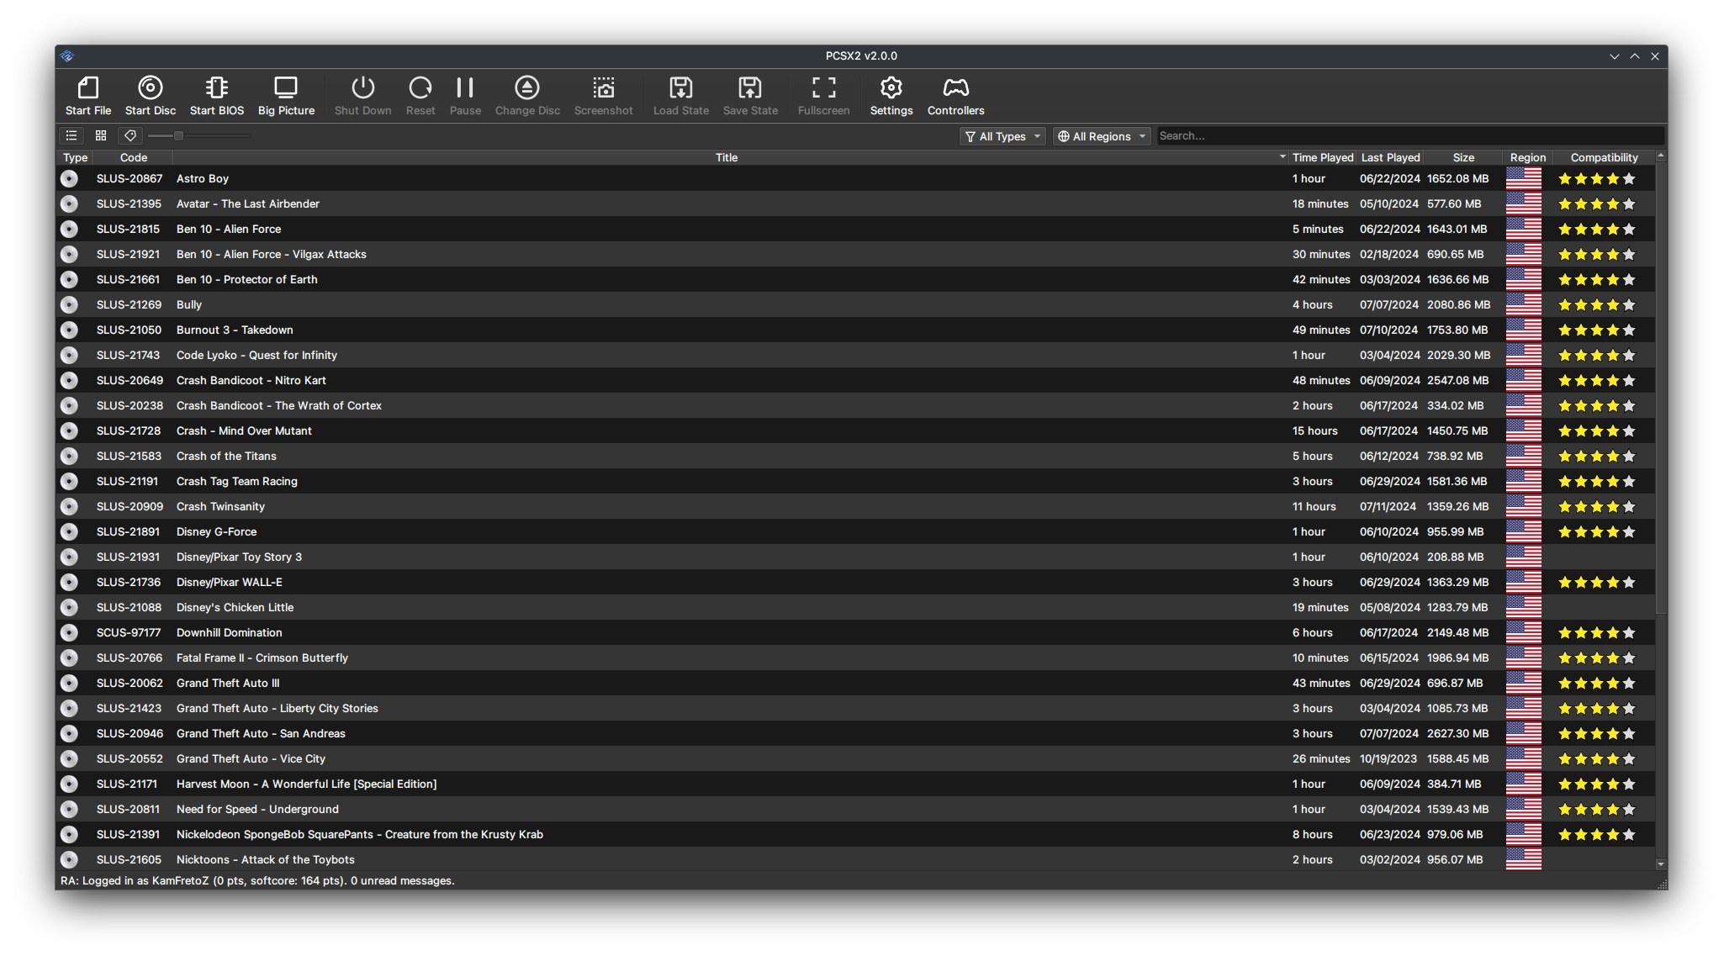This screenshot has width=1724, height=956.
Task: Select Grand Theft Auto - San Andreas
Action: pos(261,733)
